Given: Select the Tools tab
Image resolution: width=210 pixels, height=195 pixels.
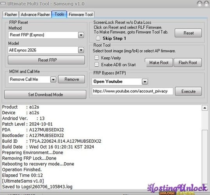Looking at the screenshot, I should point(59,14).
